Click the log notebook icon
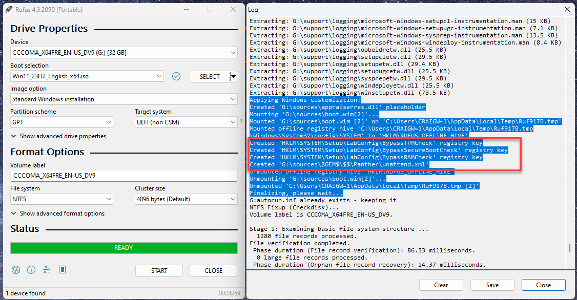The image size is (577, 300). pyautogui.click(x=62, y=270)
